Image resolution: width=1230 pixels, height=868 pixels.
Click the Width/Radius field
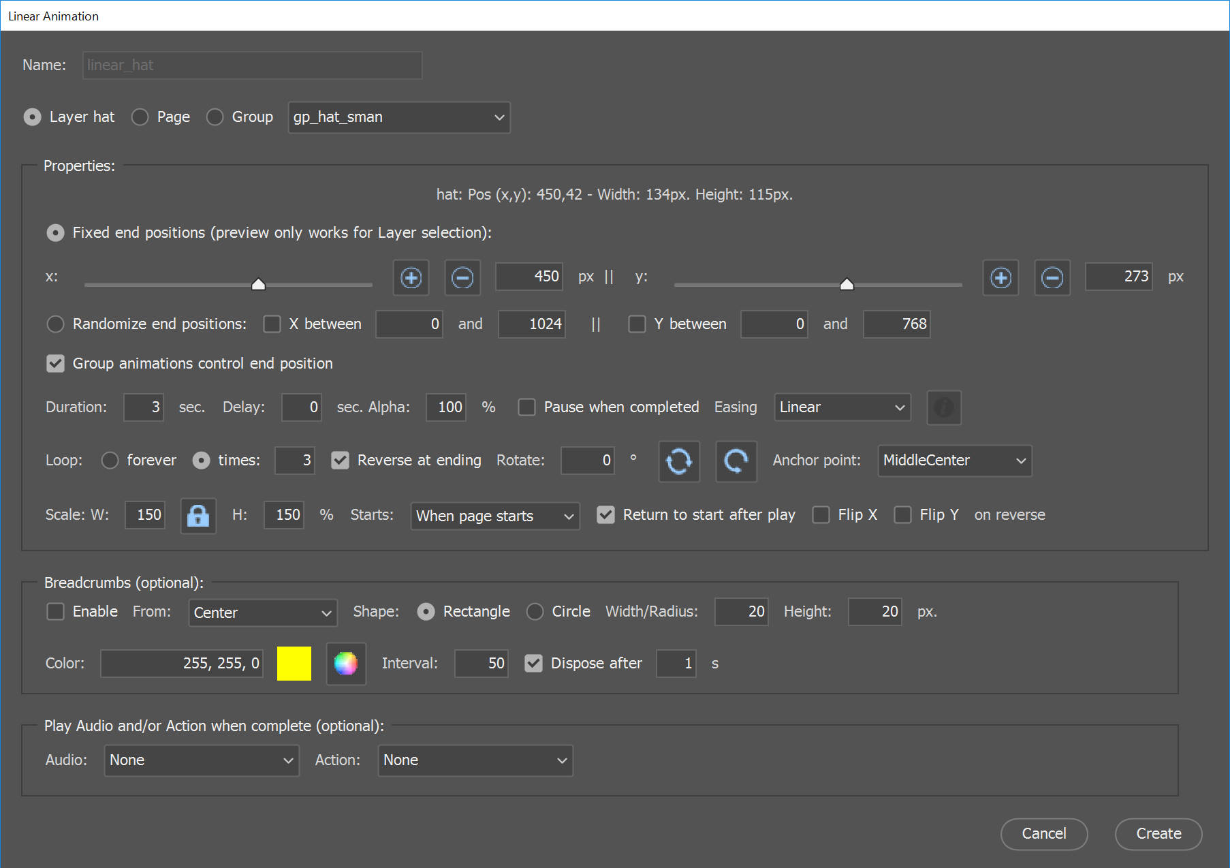pos(742,612)
